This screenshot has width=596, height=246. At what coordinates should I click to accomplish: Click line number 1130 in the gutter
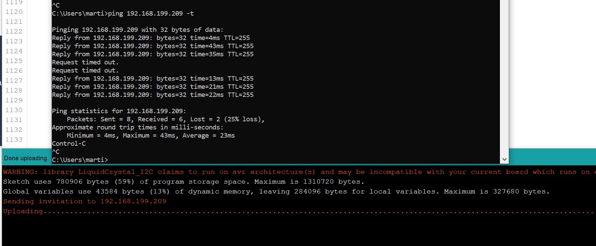14,110
